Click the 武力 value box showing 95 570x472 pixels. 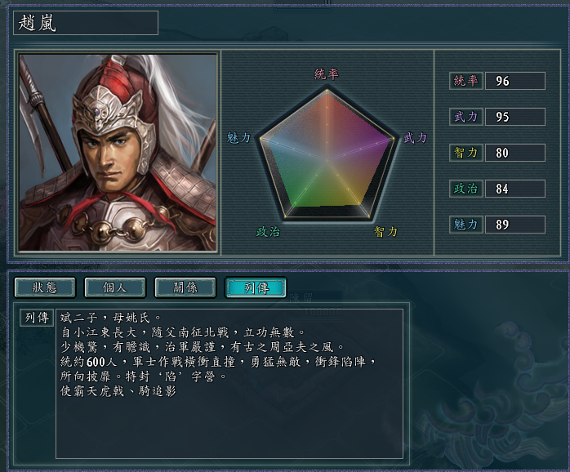click(x=514, y=117)
